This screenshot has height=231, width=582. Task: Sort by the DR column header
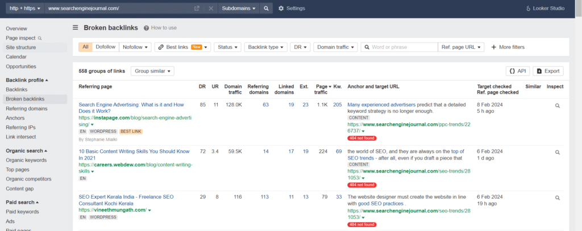coord(202,86)
